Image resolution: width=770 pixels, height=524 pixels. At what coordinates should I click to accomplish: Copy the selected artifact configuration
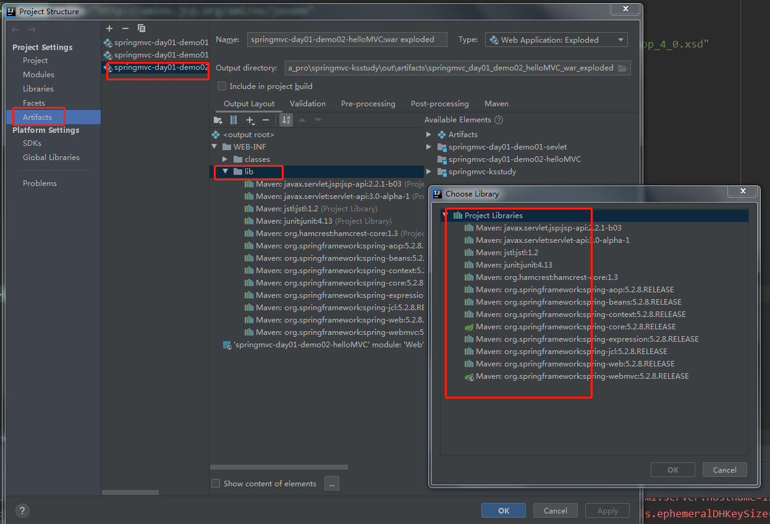[142, 28]
